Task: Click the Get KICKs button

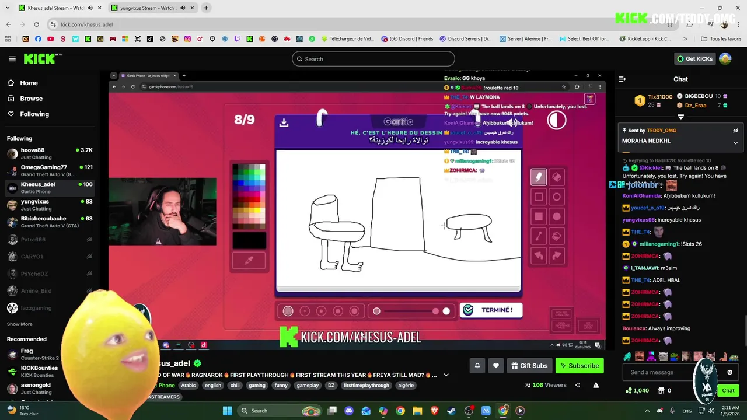Action: click(694, 59)
